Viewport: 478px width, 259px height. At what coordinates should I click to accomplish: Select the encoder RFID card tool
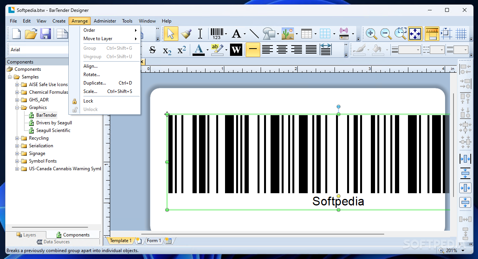pyautogui.click(x=344, y=34)
